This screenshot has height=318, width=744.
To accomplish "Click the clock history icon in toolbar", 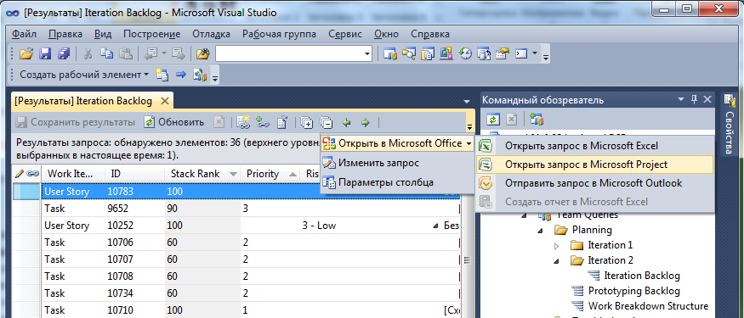I will pyautogui.click(x=464, y=54).
